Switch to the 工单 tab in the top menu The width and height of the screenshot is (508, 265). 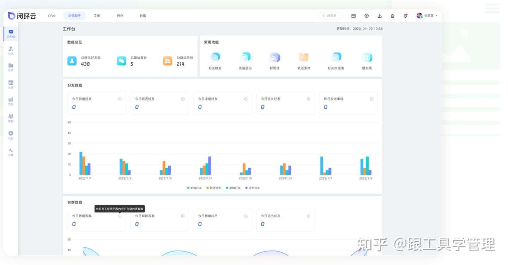point(97,16)
